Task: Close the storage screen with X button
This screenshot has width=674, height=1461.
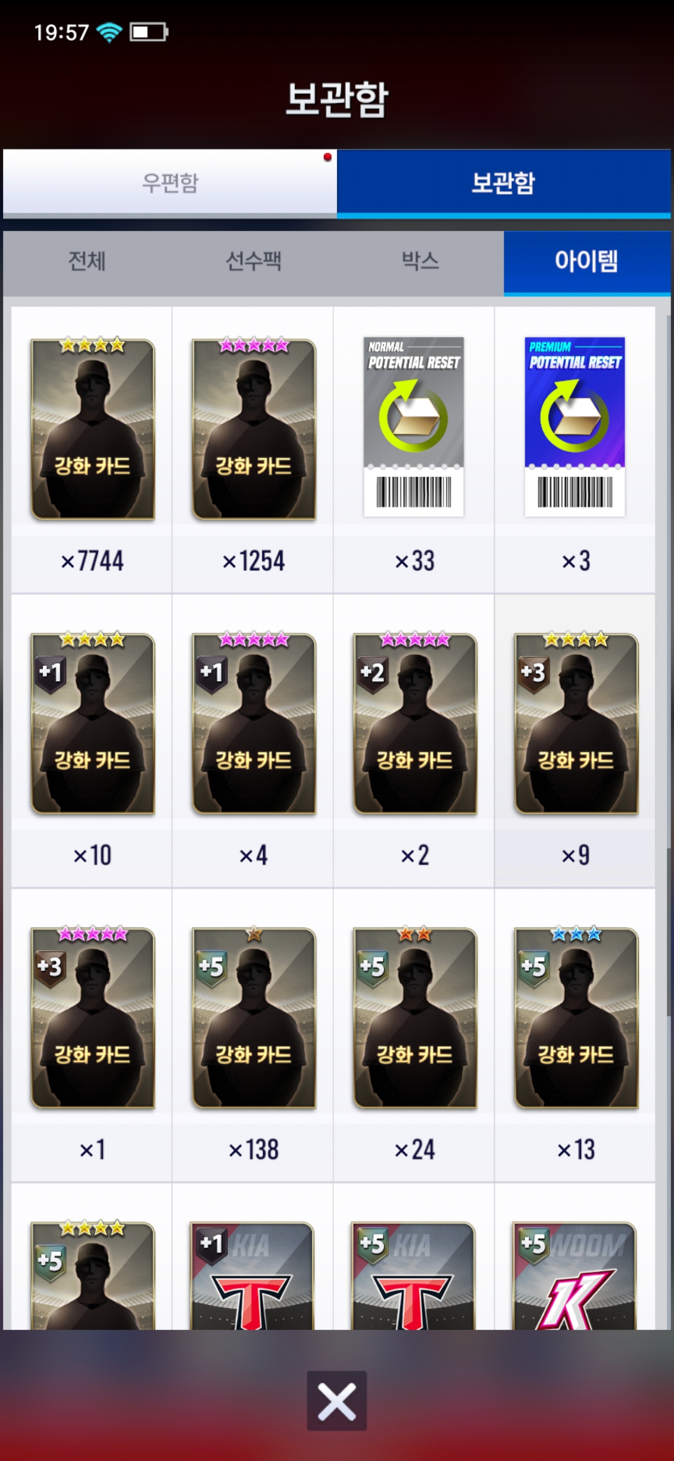Action: coord(337,1400)
